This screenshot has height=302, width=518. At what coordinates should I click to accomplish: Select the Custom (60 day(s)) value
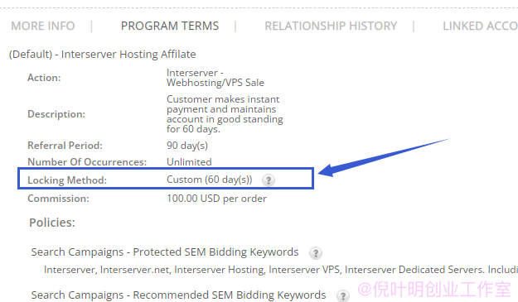(210, 180)
